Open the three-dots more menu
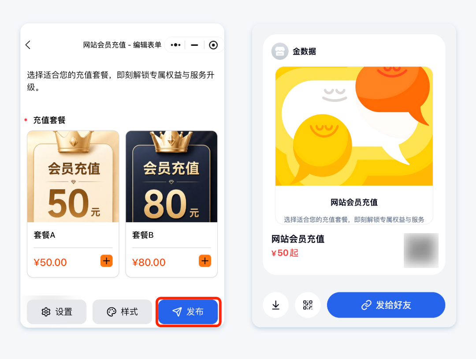 click(175, 45)
